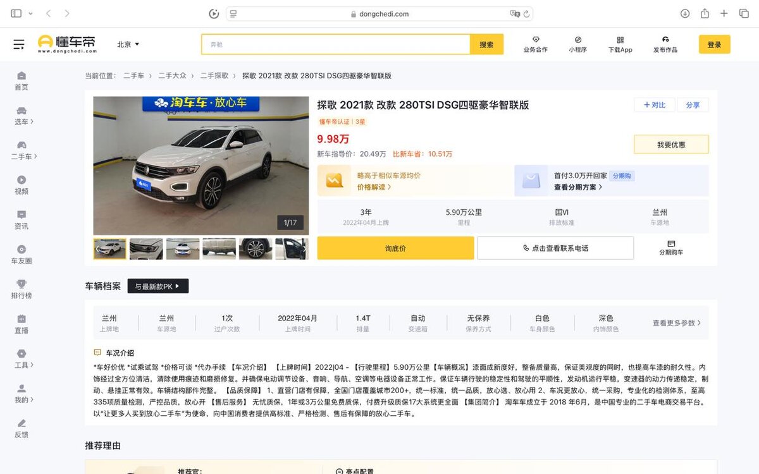Reload the page from address bar
Image resolution: width=759 pixels, height=474 pixels.
(526, 14)
